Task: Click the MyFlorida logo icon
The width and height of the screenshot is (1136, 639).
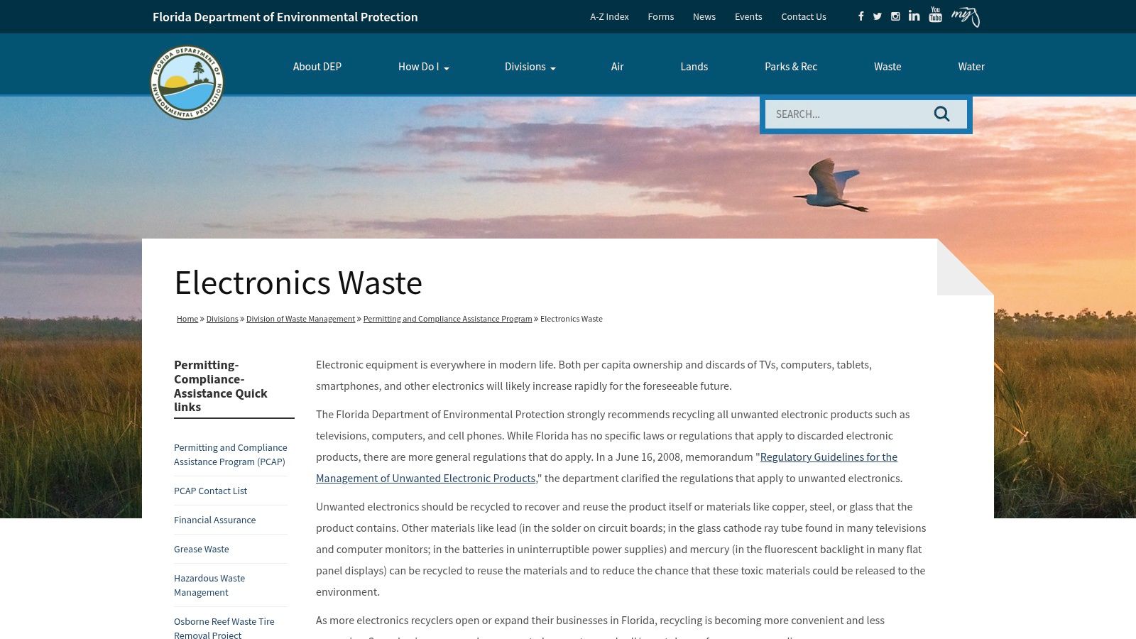Action: coord(966,16)
